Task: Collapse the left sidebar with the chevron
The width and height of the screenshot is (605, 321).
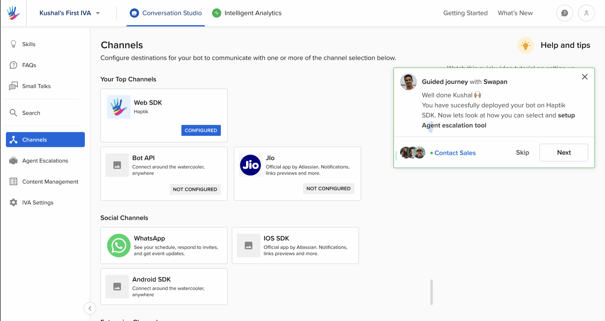Action: 90,308
